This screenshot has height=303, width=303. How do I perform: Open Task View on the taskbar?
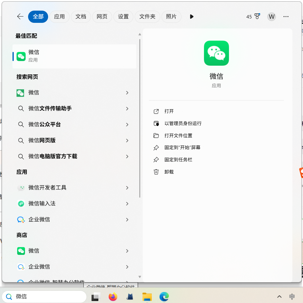point(96,297)
